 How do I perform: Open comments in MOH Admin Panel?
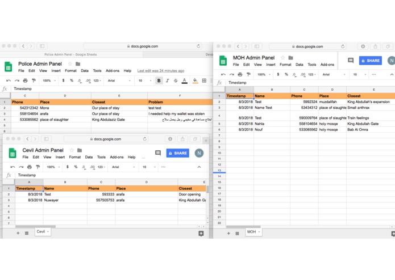click(x=351, y=61)
